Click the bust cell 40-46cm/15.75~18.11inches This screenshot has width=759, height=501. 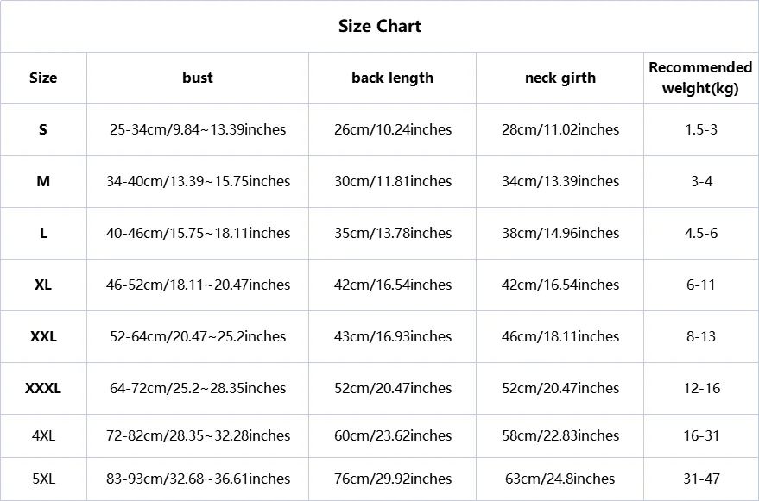198,233
